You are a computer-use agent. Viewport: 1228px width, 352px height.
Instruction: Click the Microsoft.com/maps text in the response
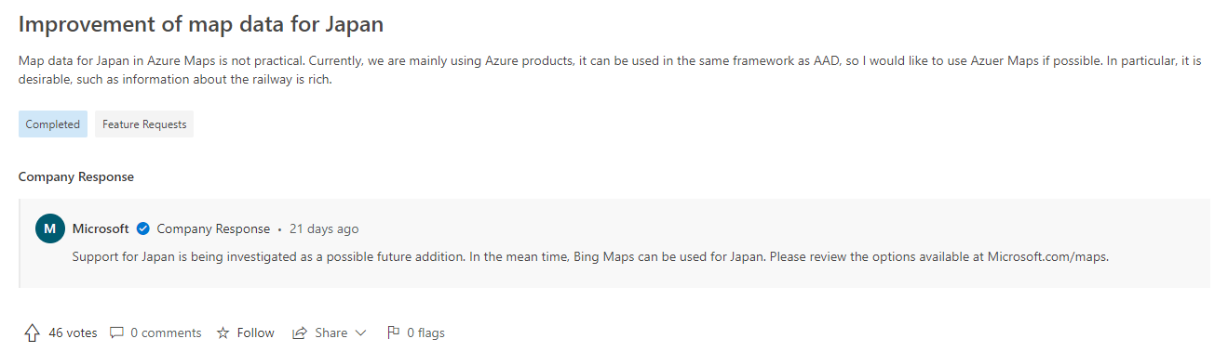pos(1047,256)
